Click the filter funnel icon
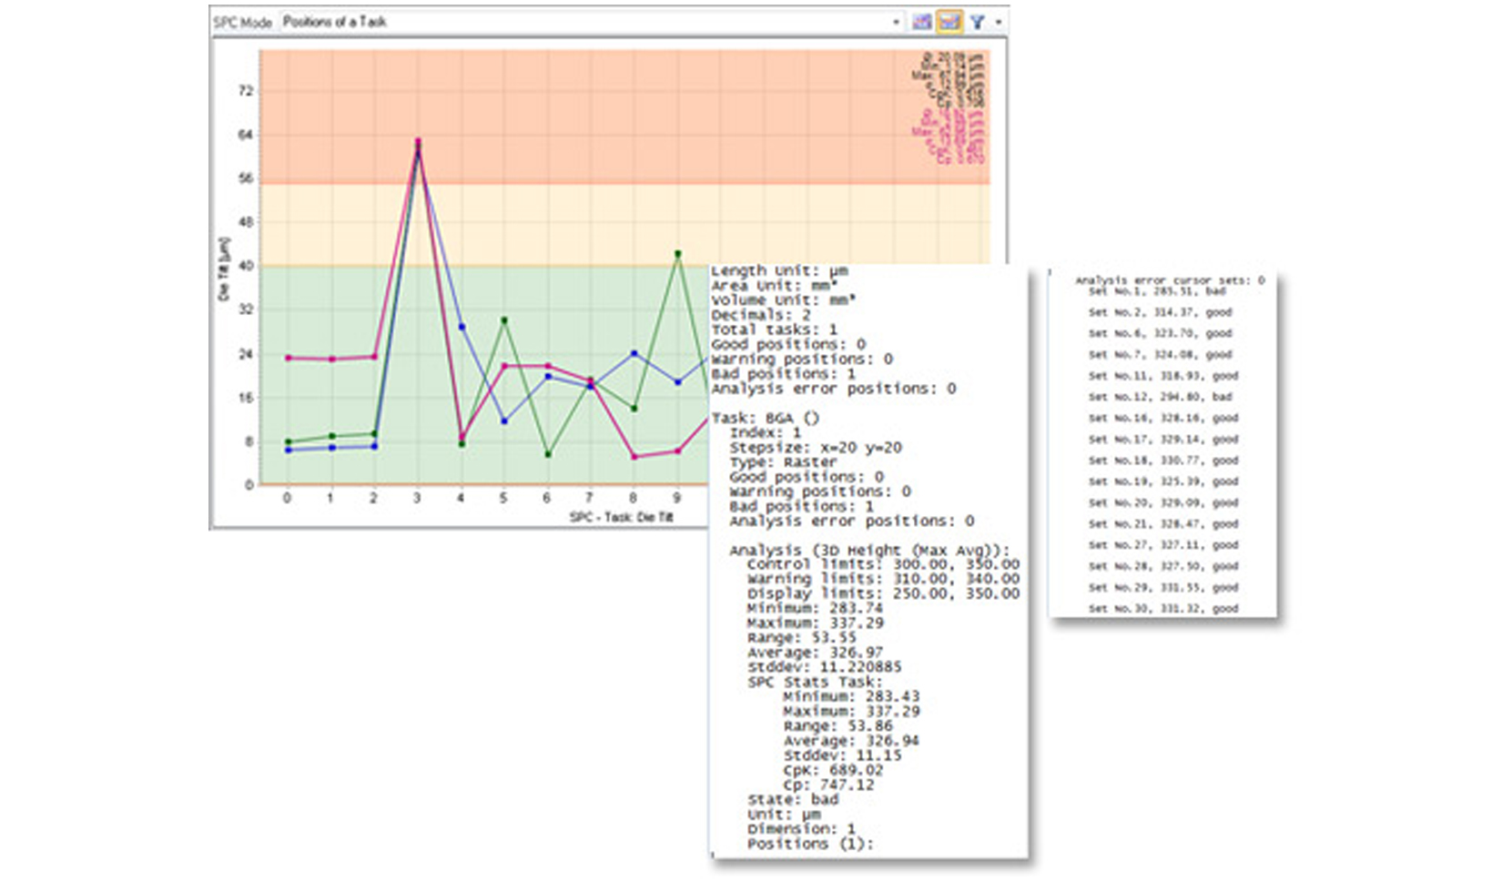 click(x=977, y=22)
